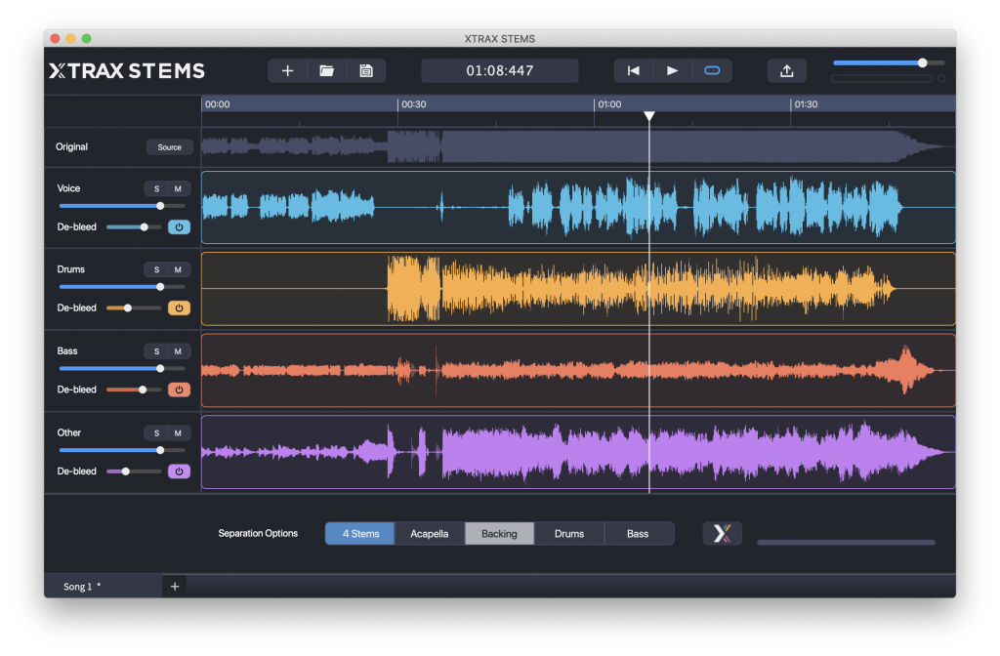Minimize the XTRAX STEMS window

pyautogui.click(x=70, y=39)
